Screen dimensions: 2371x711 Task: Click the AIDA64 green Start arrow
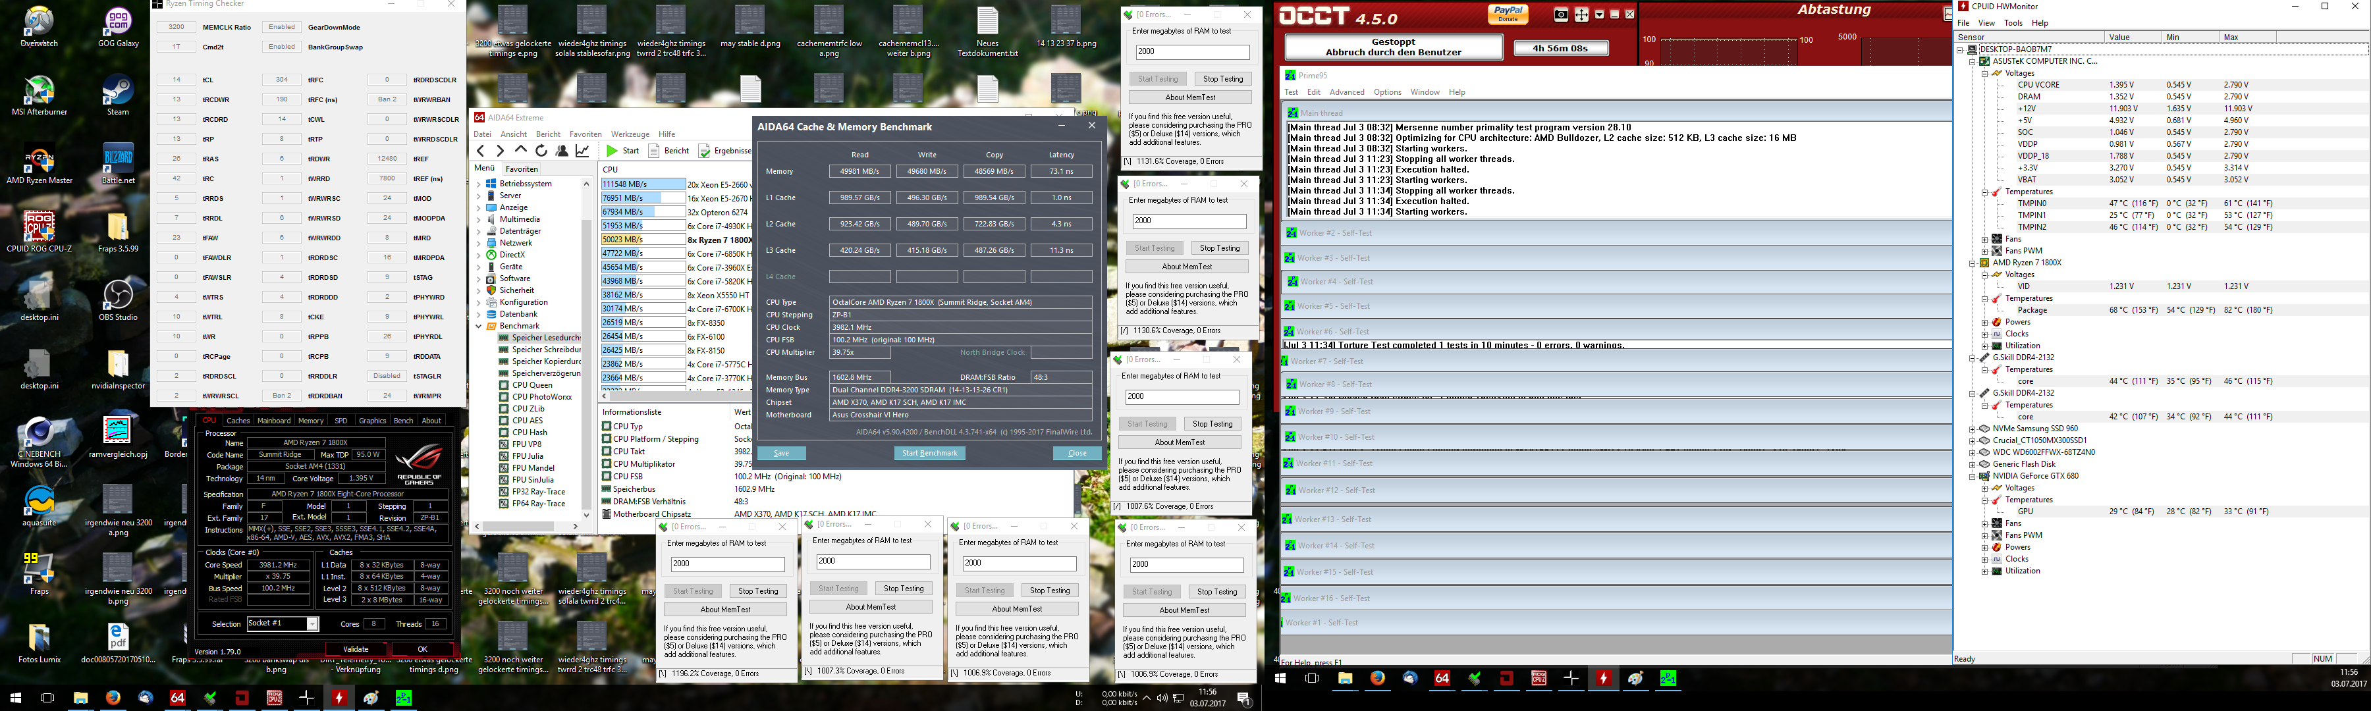pyautogui.click(x=612, y=151)
